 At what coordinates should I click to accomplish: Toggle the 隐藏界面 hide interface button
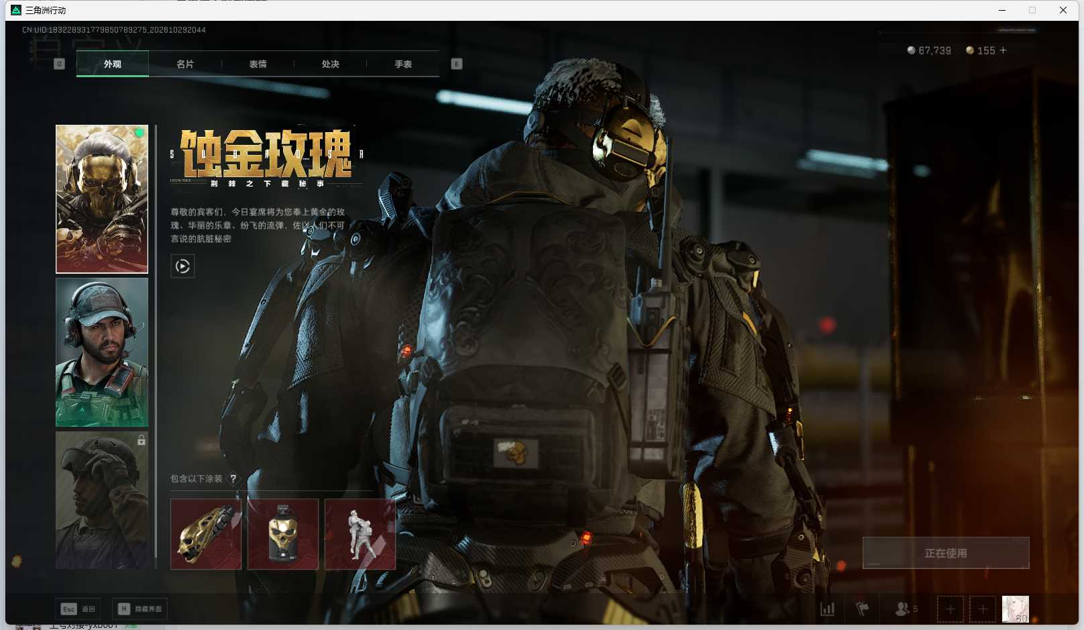point(140,609)
